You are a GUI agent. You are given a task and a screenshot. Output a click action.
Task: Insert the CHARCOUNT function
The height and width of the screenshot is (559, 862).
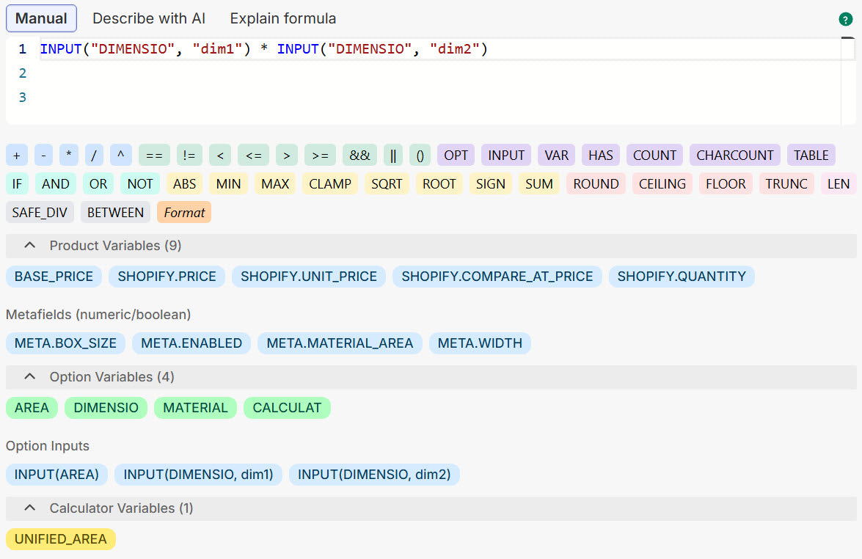tap(735, 156)
